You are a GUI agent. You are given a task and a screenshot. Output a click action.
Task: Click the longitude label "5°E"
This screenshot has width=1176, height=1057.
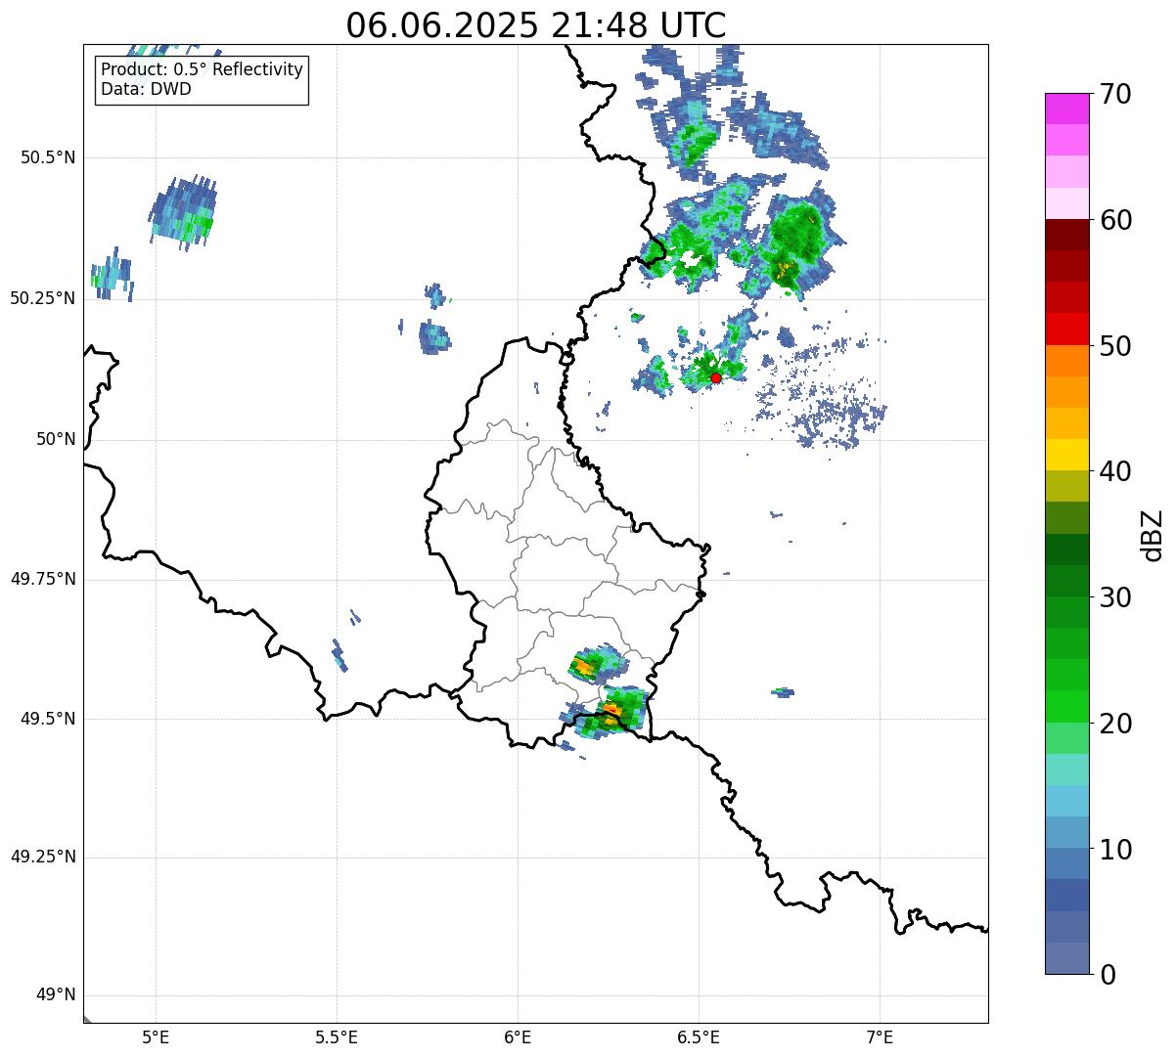(156, 1037)
